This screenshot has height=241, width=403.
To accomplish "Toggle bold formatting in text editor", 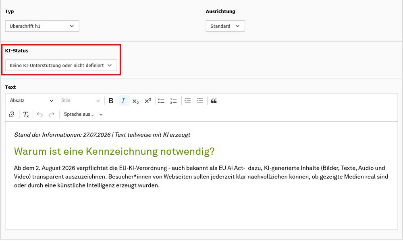I will 111,101.
